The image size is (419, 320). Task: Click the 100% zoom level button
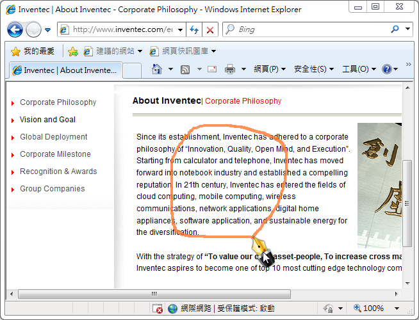pos(368,308)
